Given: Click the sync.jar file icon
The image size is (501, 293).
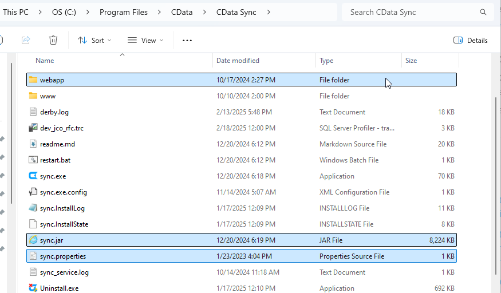Looking at the screenshot, I should pyautogui.click(x=33, y=240).
